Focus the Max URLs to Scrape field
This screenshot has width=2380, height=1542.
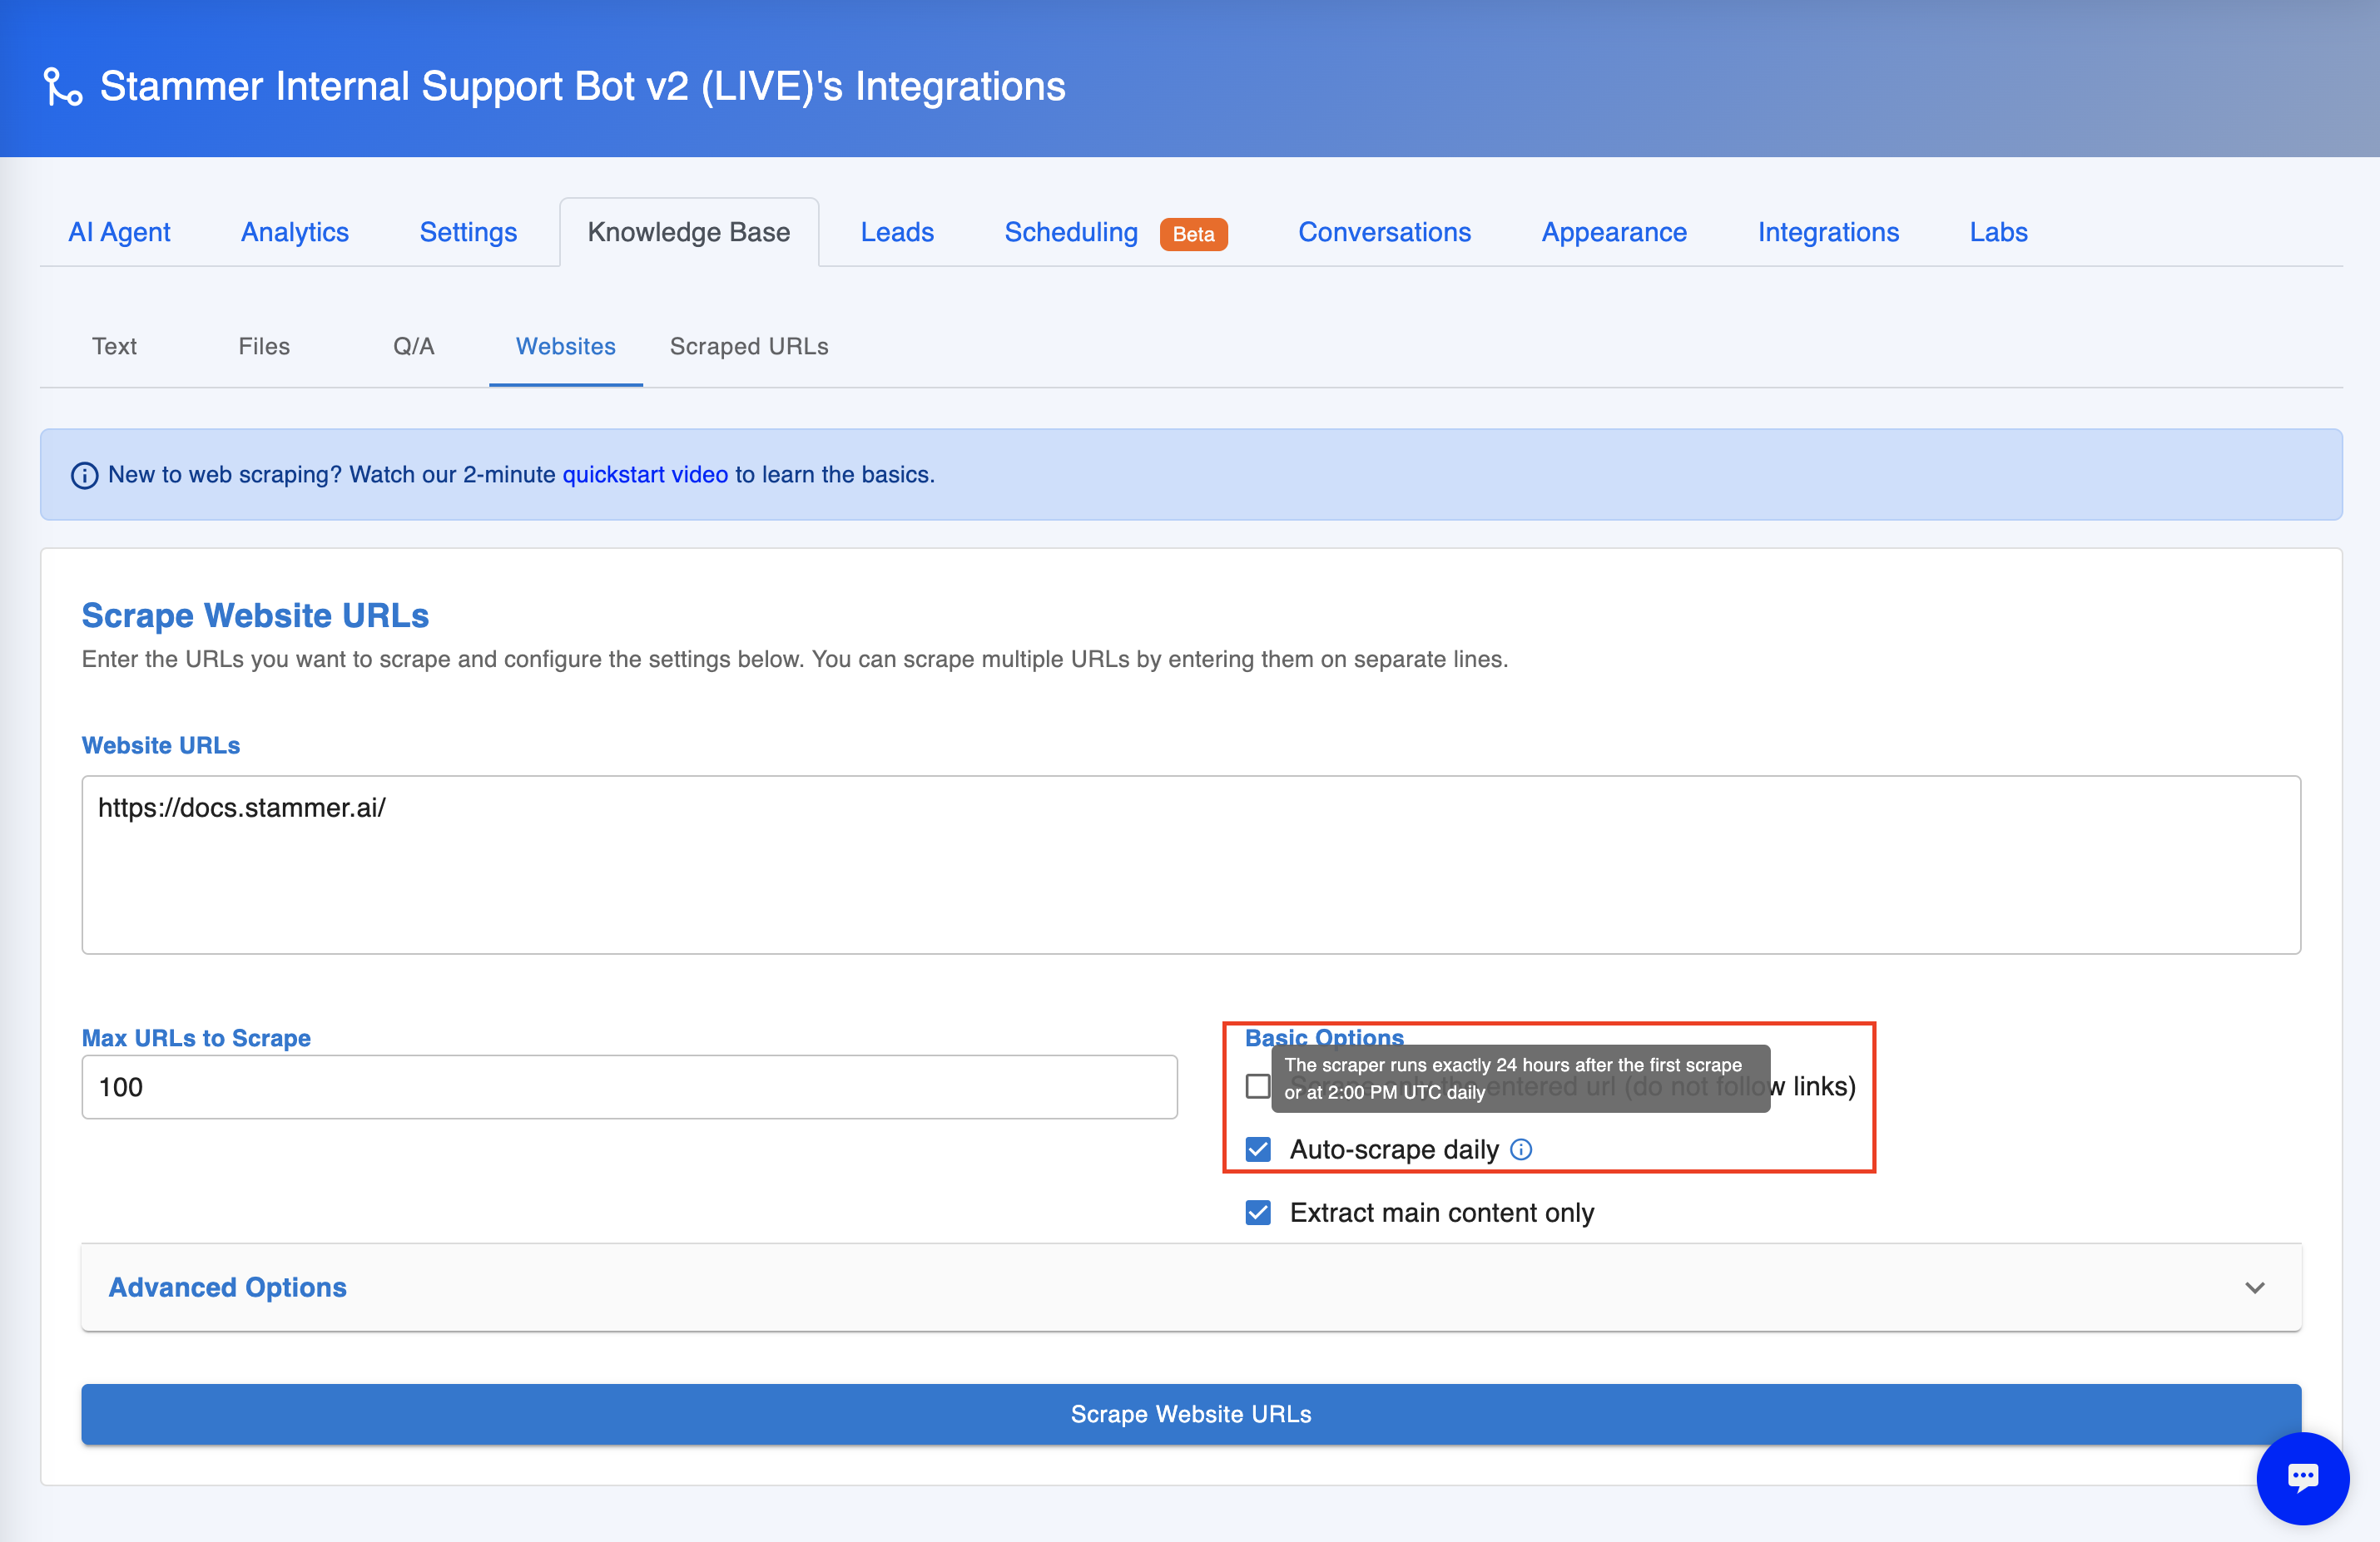[629, 1087]
